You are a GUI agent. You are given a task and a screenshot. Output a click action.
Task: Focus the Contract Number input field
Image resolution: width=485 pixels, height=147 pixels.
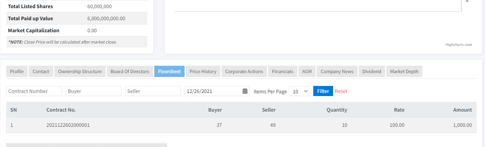tap(34, 91)
